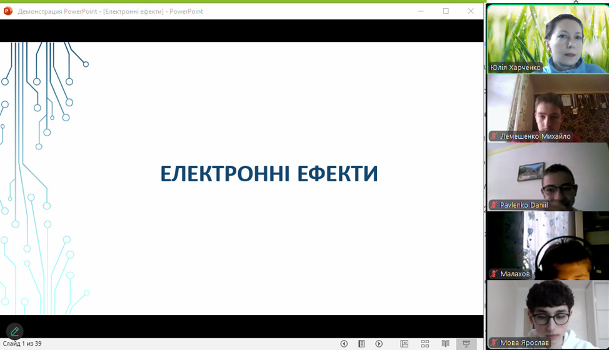Switch to Reading view
Image resolution: width=609 pixels, height=350 pixels.
[x=445, y=344]
